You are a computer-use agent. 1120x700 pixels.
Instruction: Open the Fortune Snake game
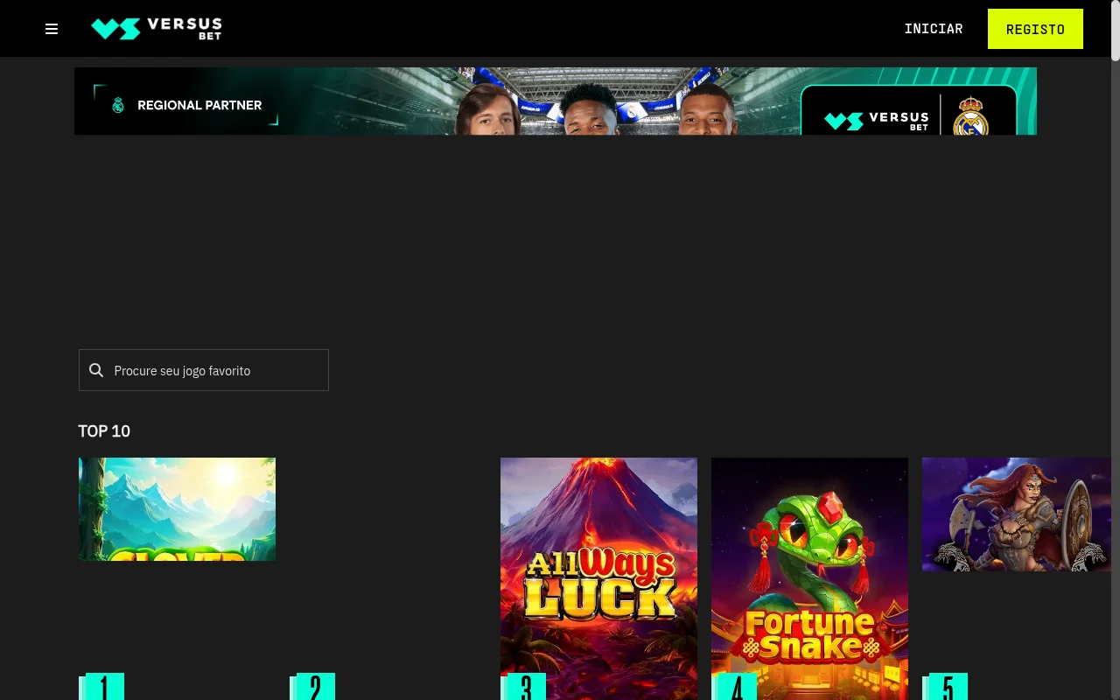(x=809, y=578)
